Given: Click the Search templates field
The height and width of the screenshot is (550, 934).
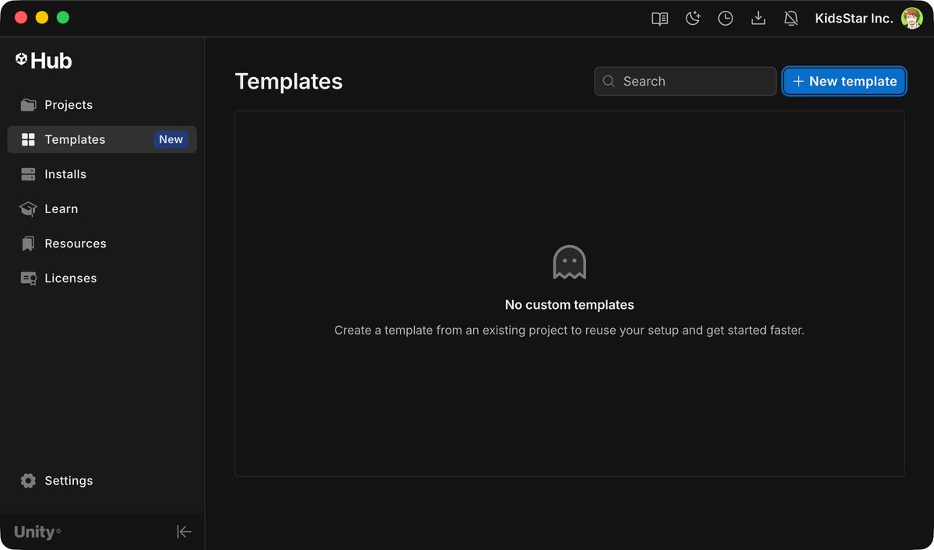Looking at the screenshot, I should click(685, 82).
